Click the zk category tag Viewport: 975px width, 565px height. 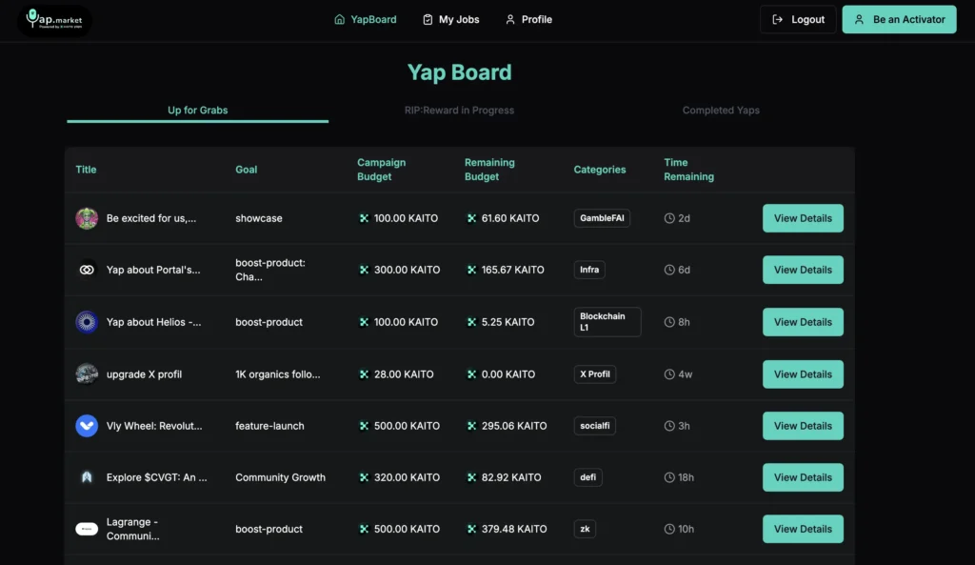click(585, 529)
